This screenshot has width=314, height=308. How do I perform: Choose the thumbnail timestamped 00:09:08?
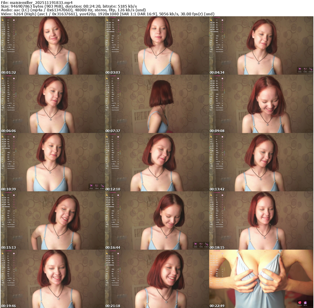point(261,104)
